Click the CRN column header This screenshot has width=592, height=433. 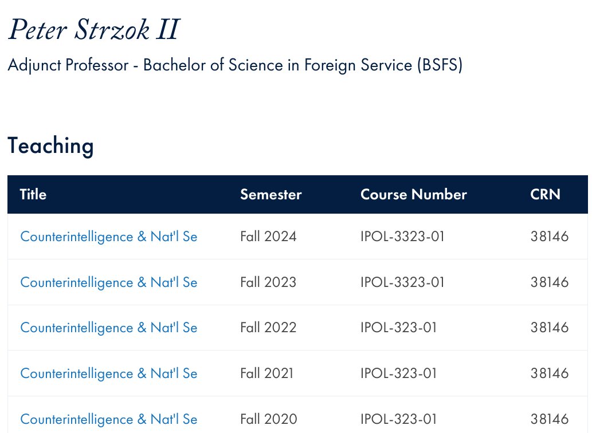pos(545,194)
